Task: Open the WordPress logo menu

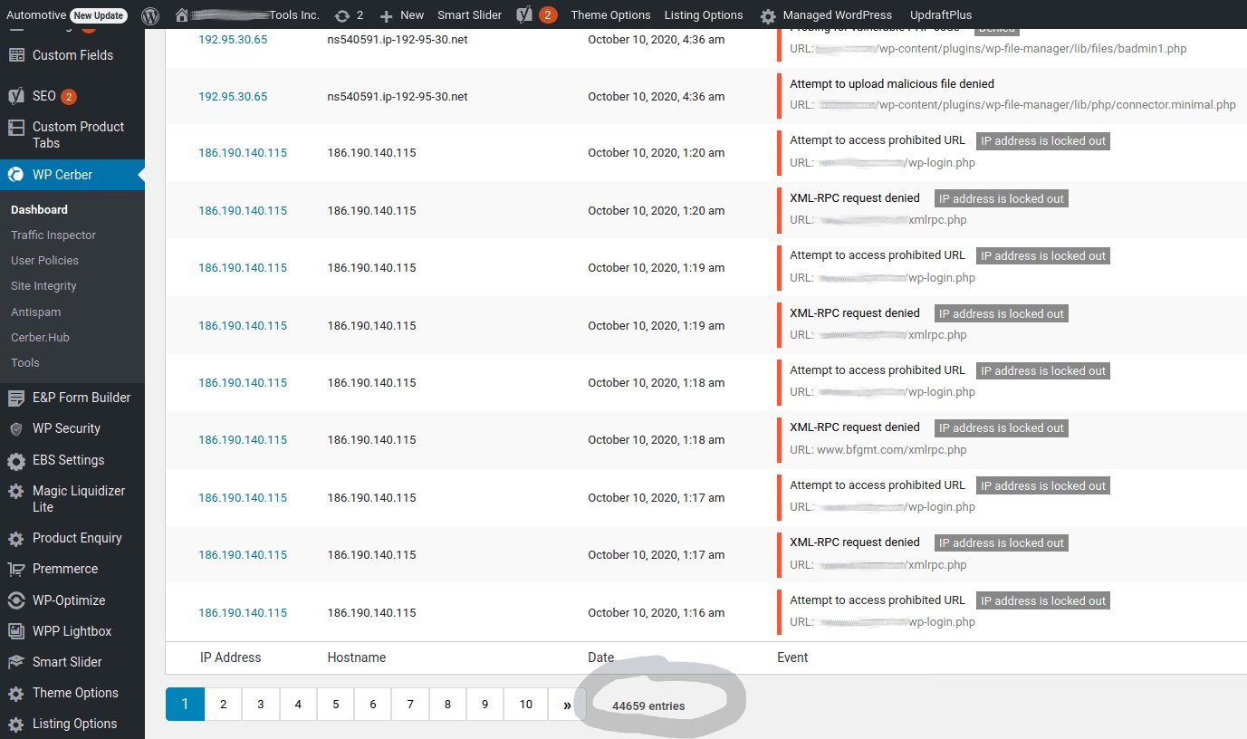Action: point(150,14)
